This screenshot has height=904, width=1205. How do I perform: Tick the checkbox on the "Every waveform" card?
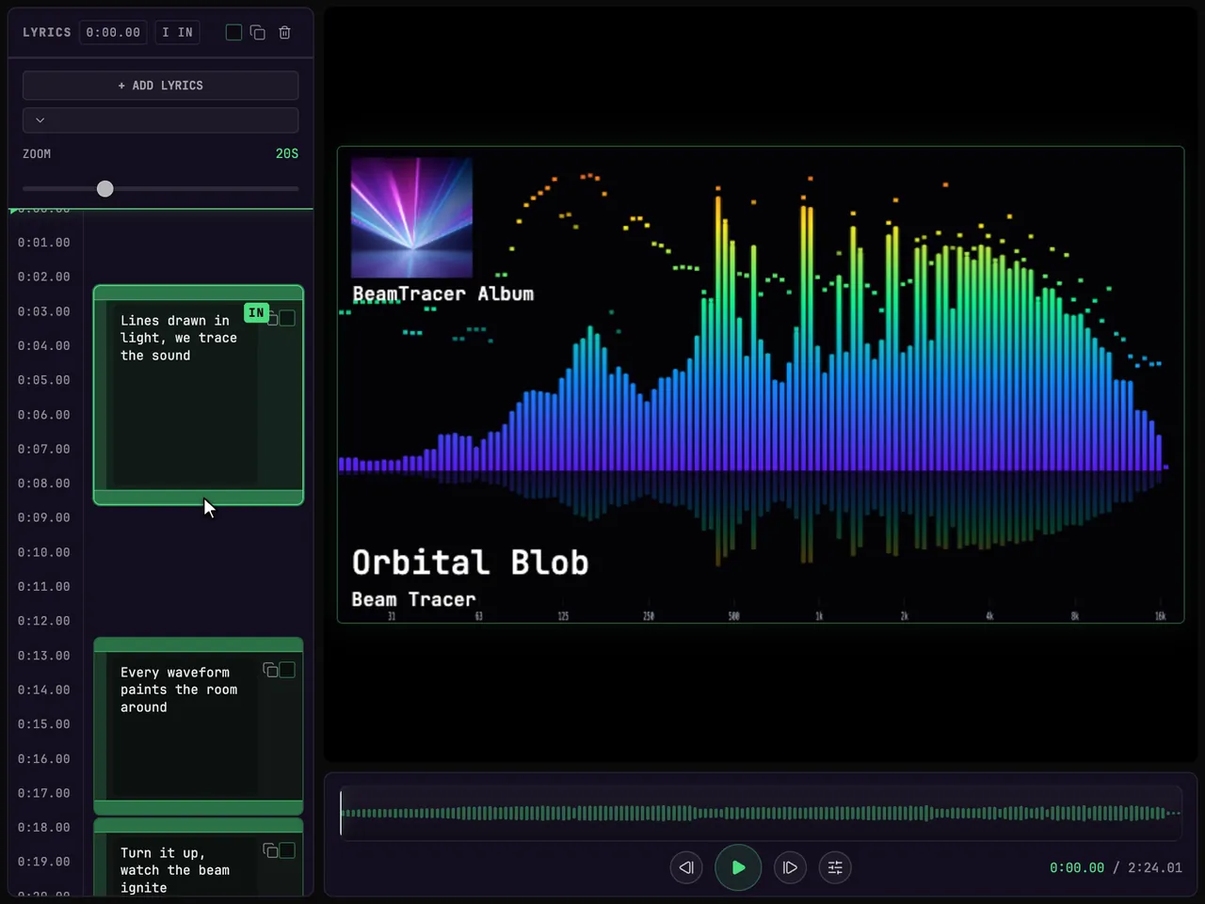[287, 670]
